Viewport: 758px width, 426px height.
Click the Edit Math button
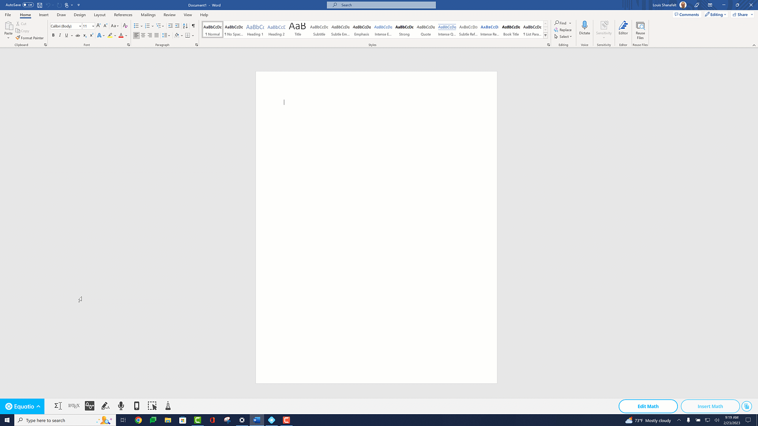tap(648, 406)
